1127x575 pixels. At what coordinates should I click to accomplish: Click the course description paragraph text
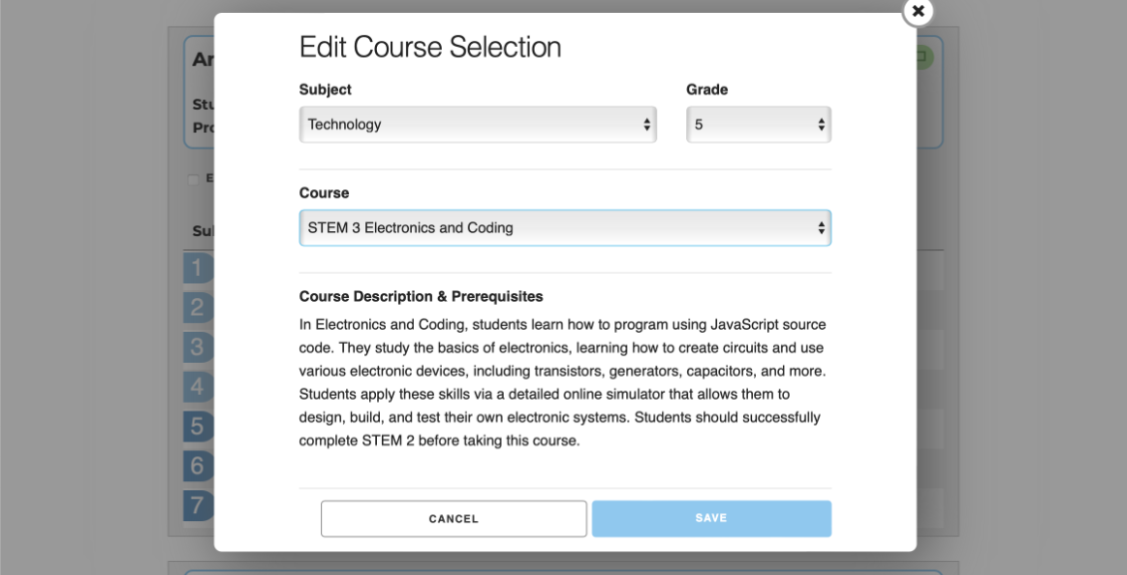pyautogui.click(x=563, y=383)
